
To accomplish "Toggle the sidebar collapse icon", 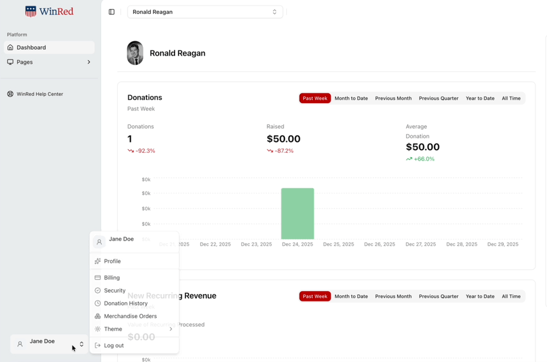I will pyautogui.click(x=112, y=12).
